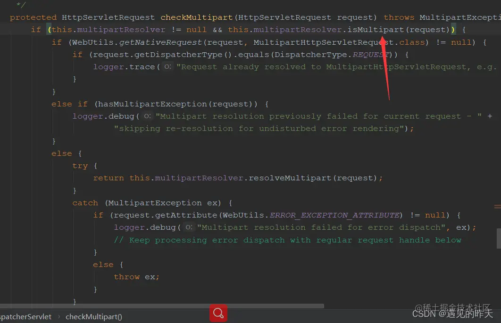Click the getNativeRequest method call

(x=160, y=42)
